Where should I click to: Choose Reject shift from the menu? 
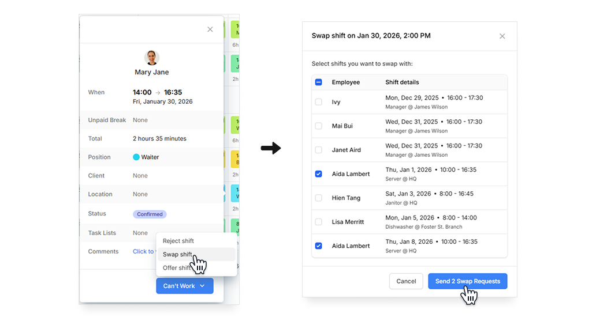pos(178,241)
